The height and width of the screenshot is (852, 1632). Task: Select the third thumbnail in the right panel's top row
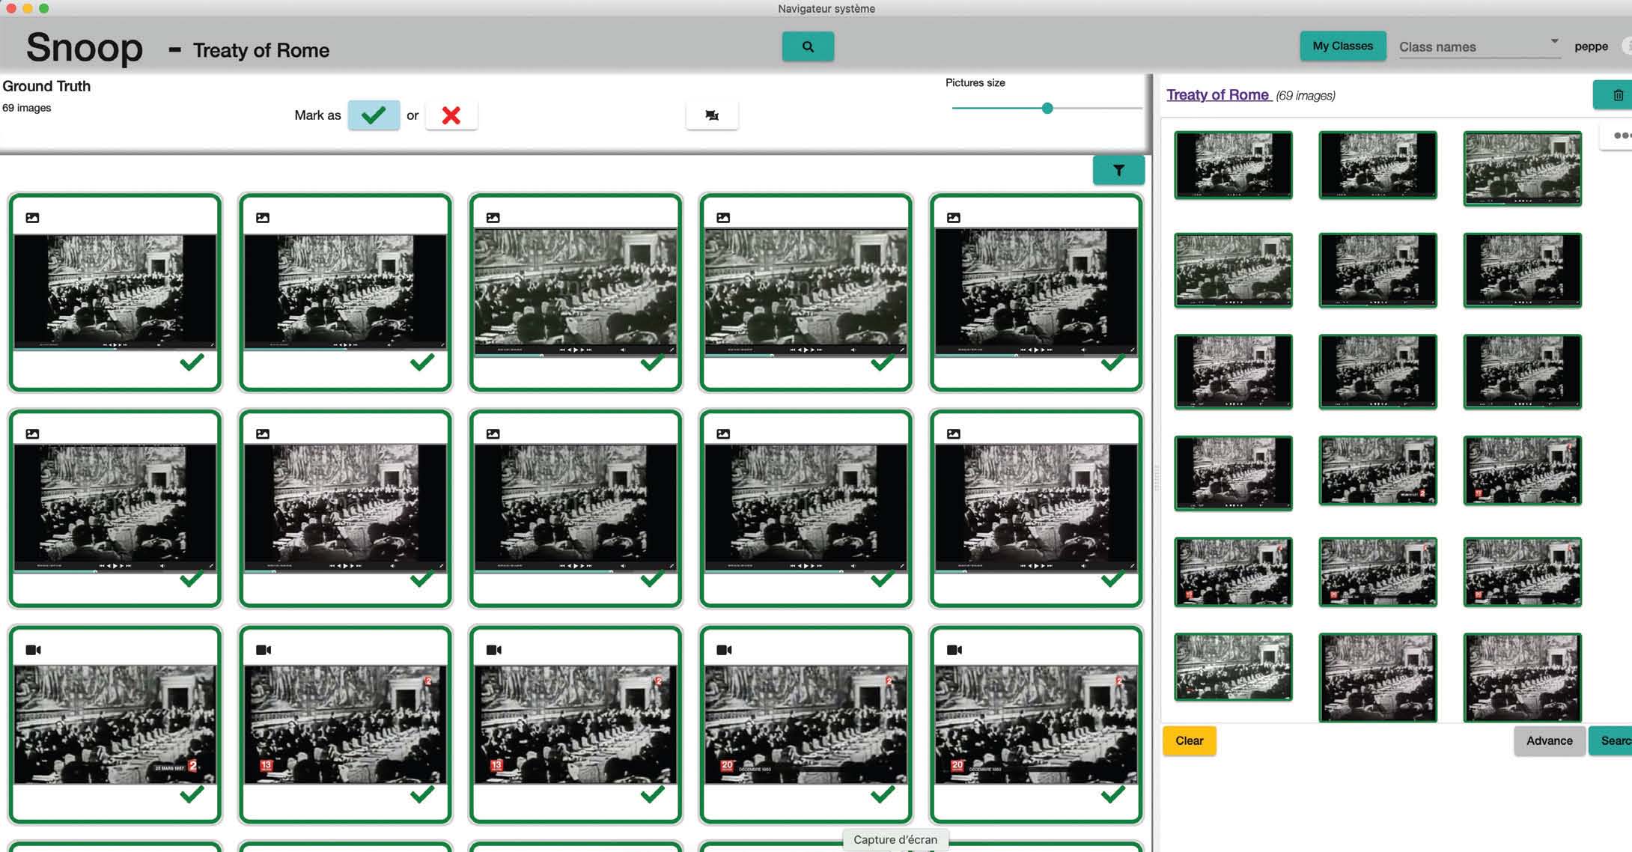[x=1522, y=168]
